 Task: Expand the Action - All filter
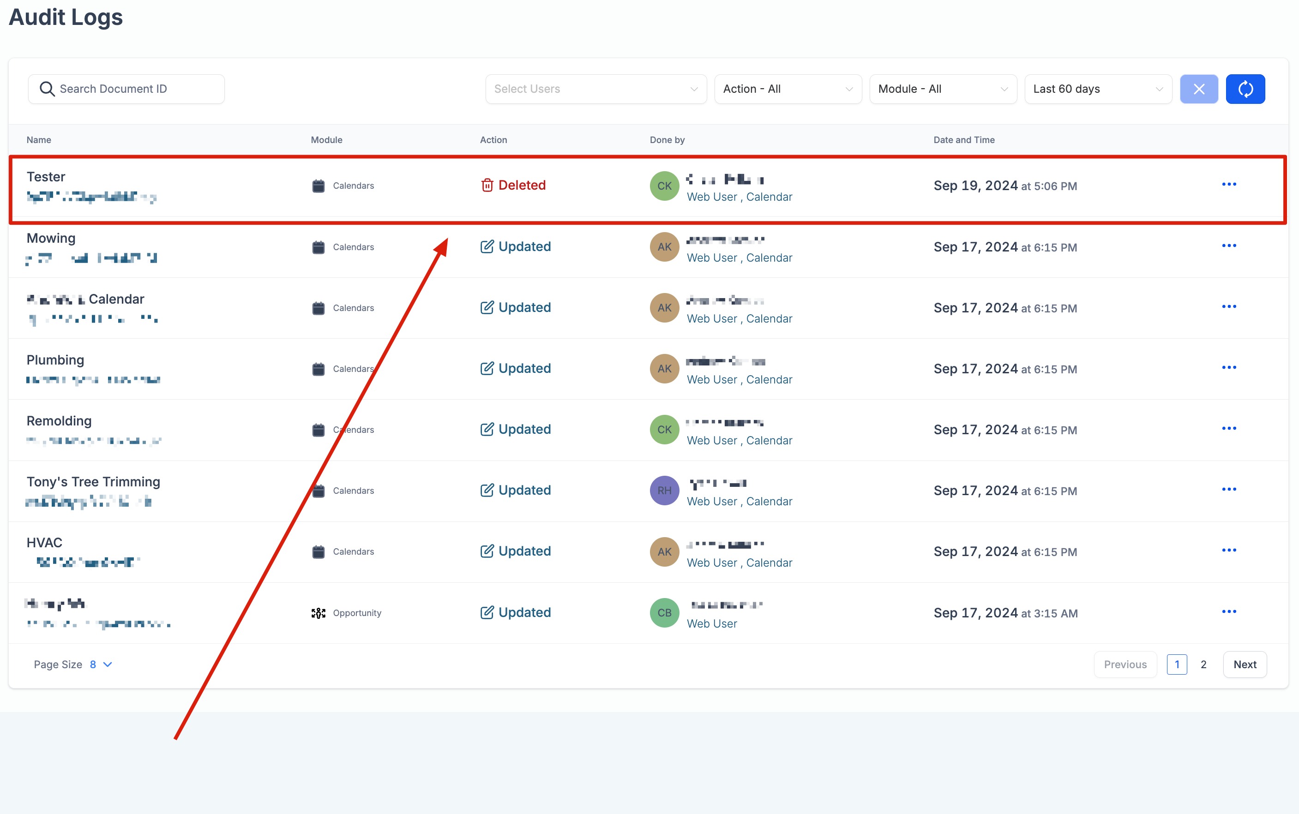click(x=788, y=89)
